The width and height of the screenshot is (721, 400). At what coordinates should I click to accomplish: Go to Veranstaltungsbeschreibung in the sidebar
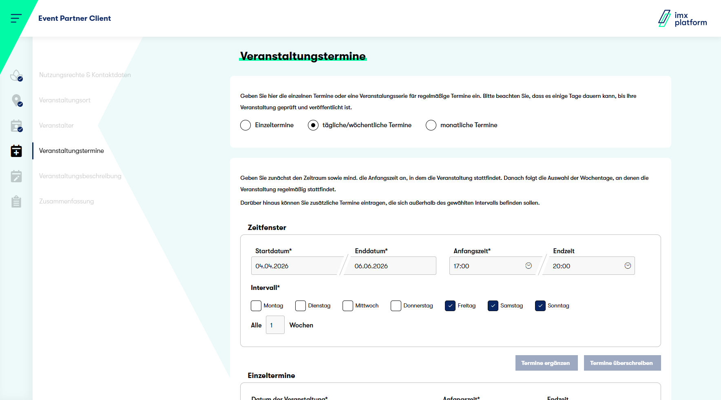tap(80, 176)
